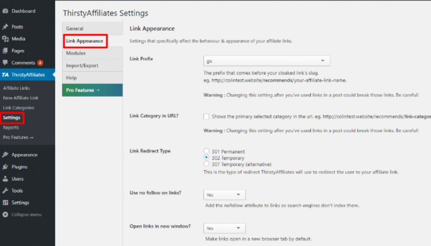Click the Open links in new window? label
Screen dimensions: 431x246
160,226
